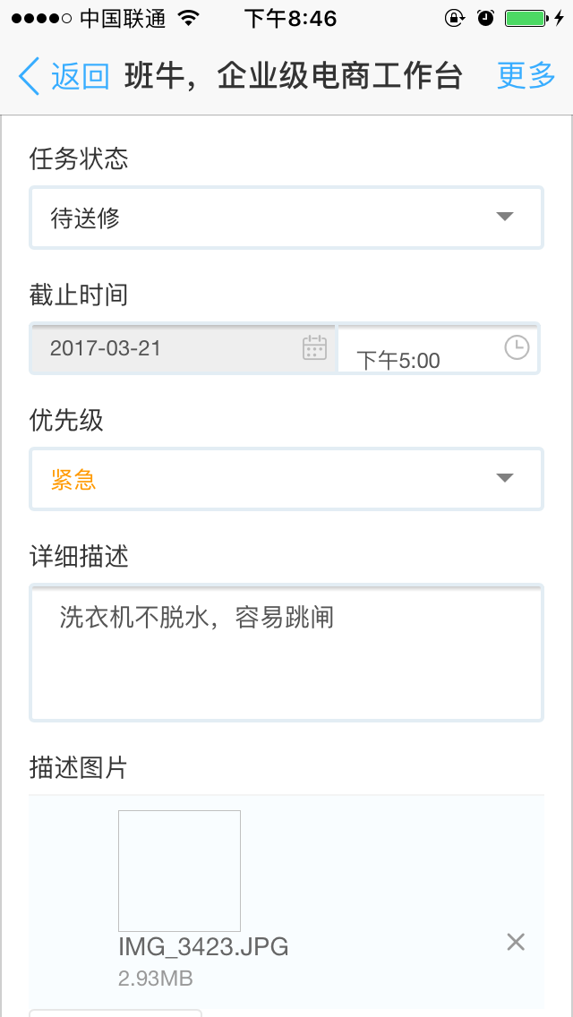The width and height of the screenshot is (573, 1017).
Task: Expand the 优先级 dropdown arrow
Action: (x=505, y=478)
